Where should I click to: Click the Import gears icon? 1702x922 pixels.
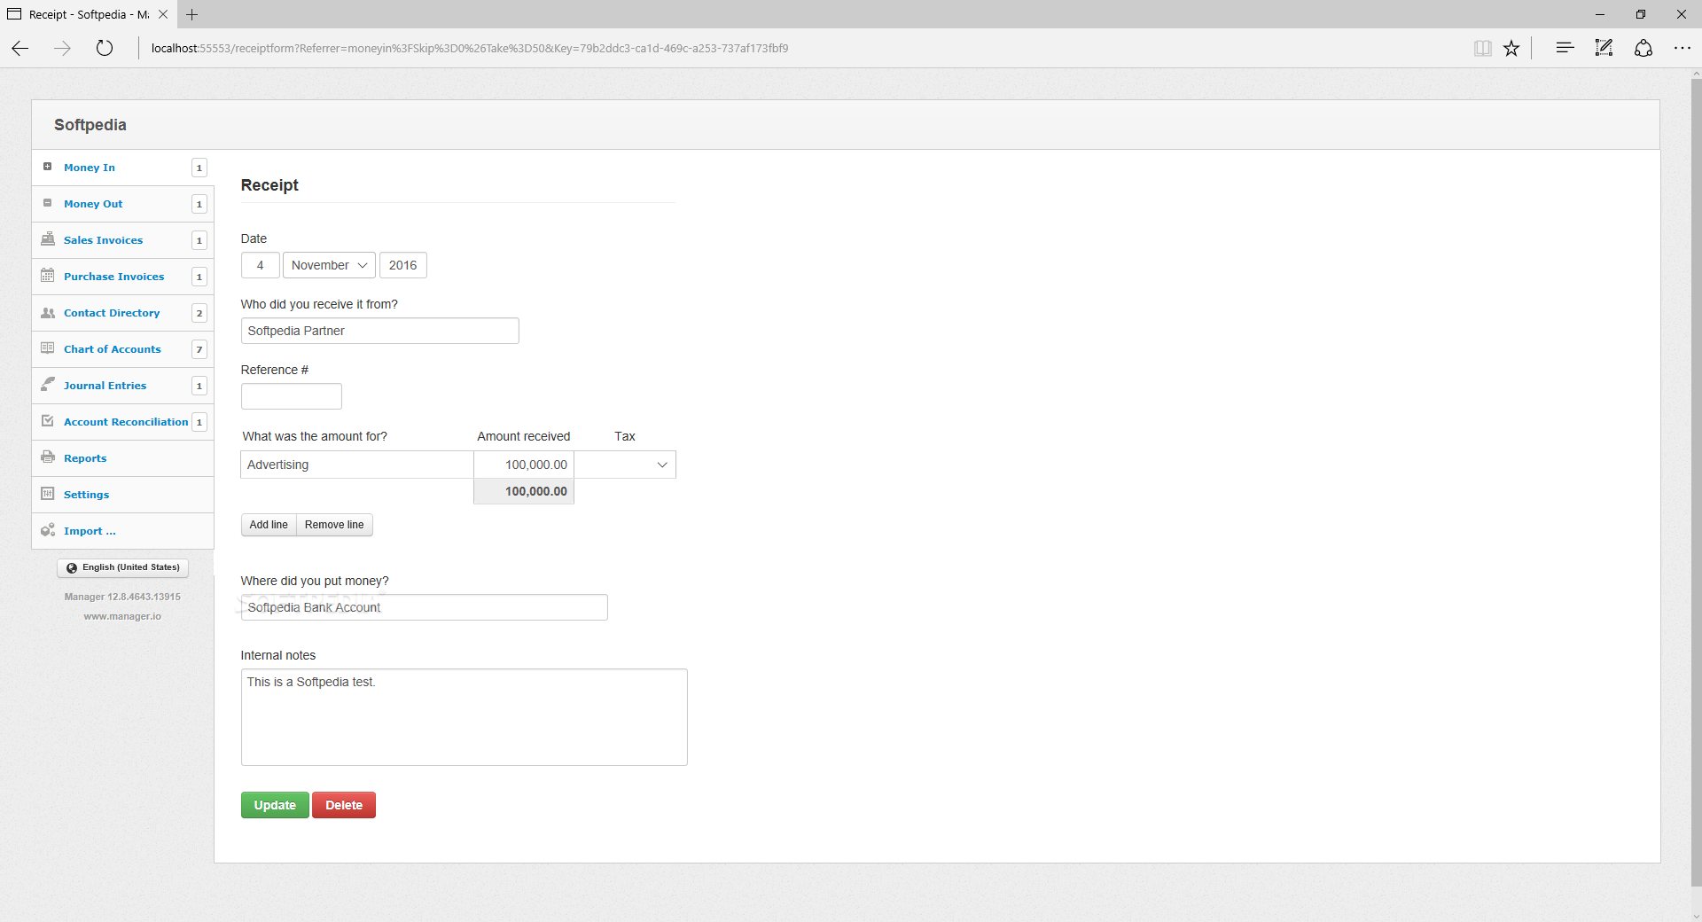(48, 530)
